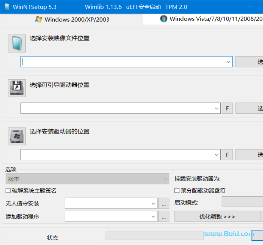This screenshot has height=245, width=263.
Task: Browse for driver folder with ... button
Action: click(x=164, y=216)
